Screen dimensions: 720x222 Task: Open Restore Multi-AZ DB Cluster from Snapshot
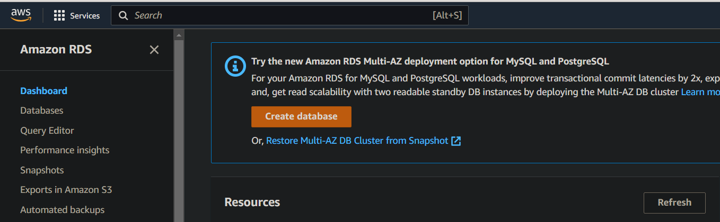[357, 141]
